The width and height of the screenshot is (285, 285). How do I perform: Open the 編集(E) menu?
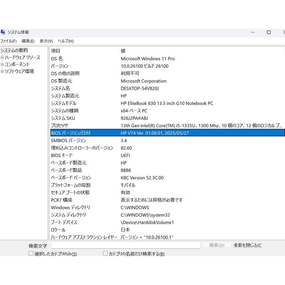(28, 41)
